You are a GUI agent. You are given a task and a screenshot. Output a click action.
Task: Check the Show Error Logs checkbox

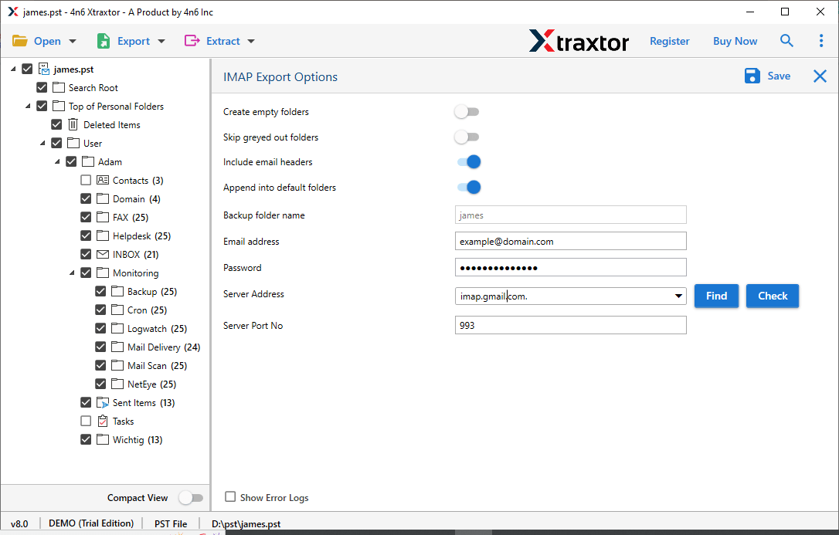229,497
